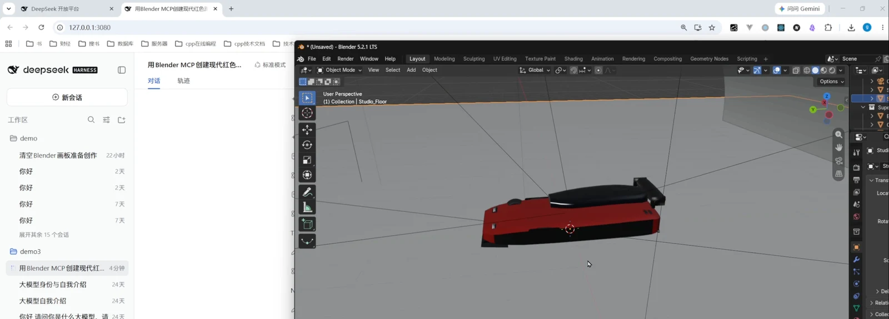The image size is (889, 319).
Task: Click the viewport pan hand icon
Action: pos(839,148)
